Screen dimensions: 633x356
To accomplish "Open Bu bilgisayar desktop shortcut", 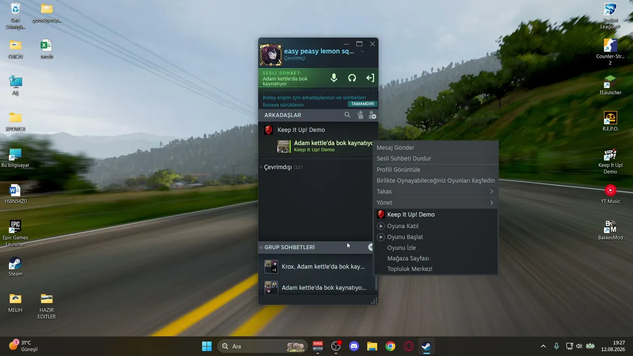I will [x=15, y=158].
